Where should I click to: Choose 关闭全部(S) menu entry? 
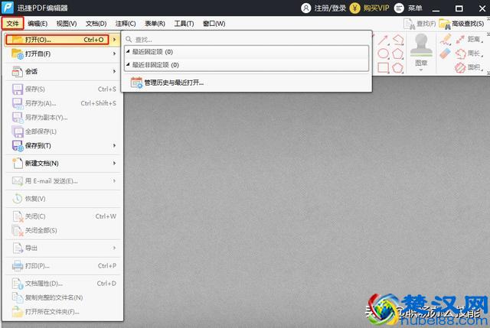(63, 230)
